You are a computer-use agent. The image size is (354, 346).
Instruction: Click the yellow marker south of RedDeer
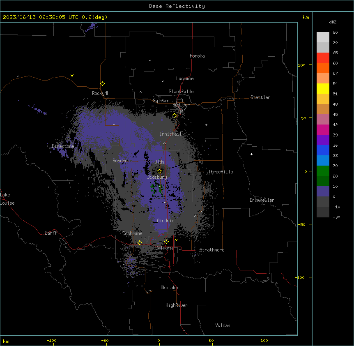175,115
